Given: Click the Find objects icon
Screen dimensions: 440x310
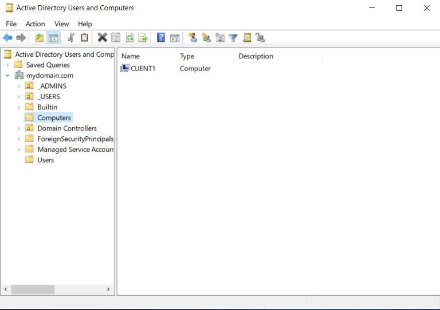Looking at the screenshot, I should pyautogui.click(x=247, y=38).
